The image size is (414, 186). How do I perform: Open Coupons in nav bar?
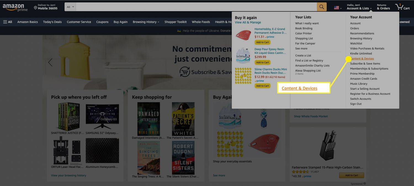click(102, 22)
